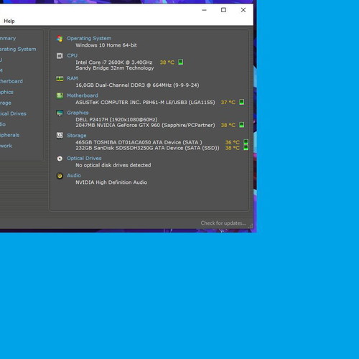Click the green CPU temperature indicator
359x359 pixels.
pos(181,62)
